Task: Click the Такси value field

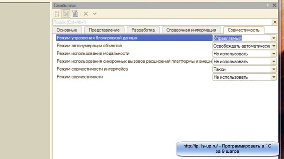Action: [242, 69]
